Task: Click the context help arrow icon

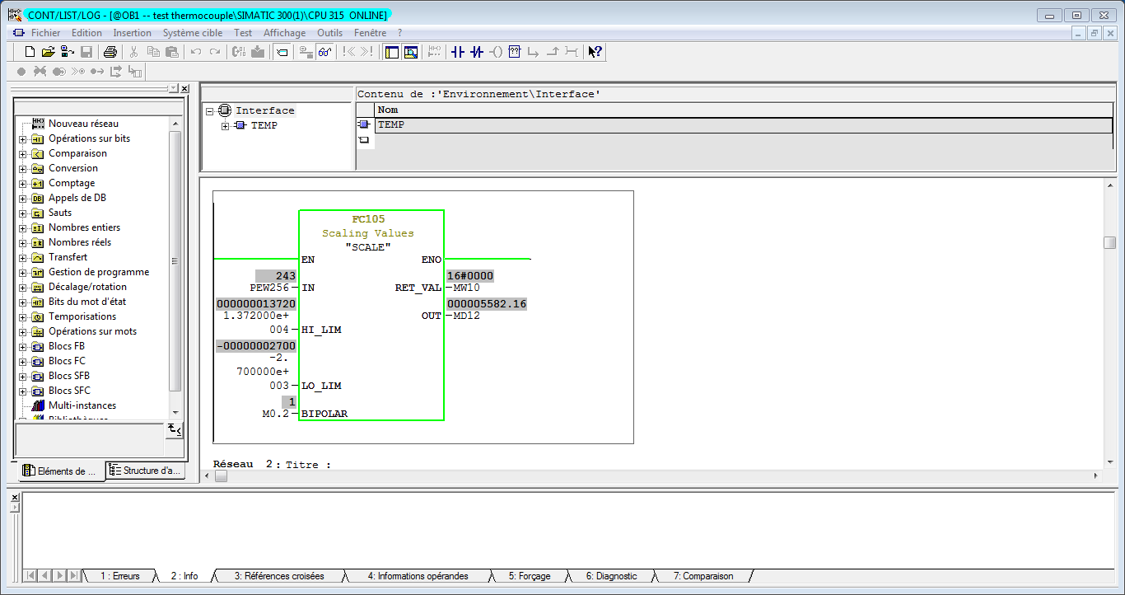Action: click(x=595, y=52)
